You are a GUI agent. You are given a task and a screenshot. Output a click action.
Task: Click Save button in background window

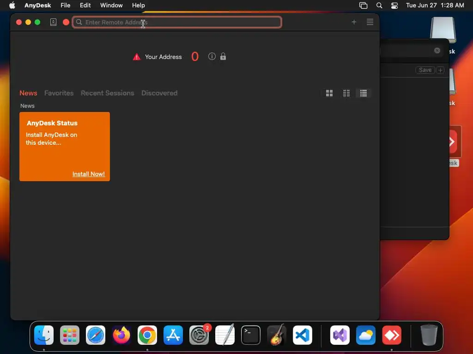click(x=425, y=70)
